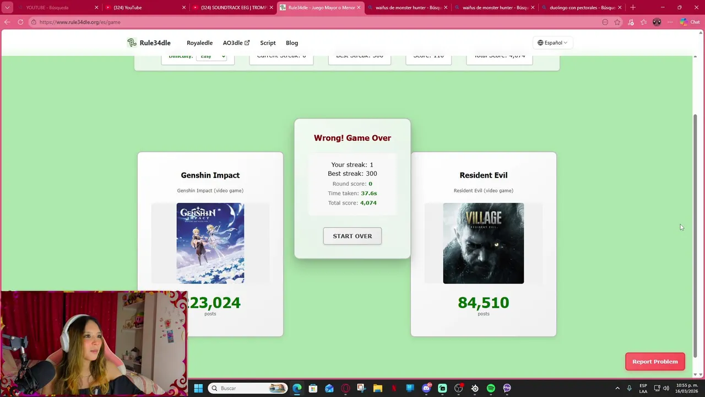
Task: Click the taskbar Buscar search box
Action: pyautogui.click(x=247, y=388)
